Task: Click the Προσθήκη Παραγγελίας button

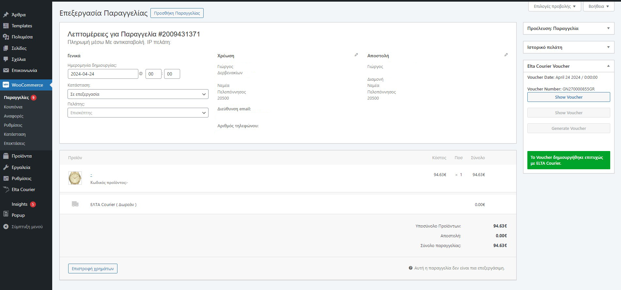Action: coord(177,13)
